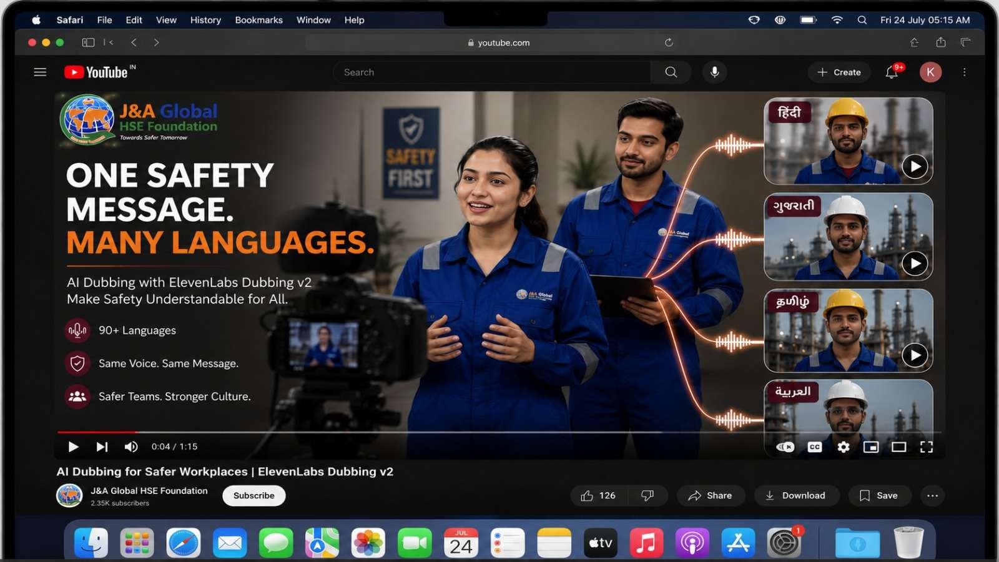Image resolution: width=999 pixels, height=562 pixels.
Task: Play the video
Action: coord(73,446)
